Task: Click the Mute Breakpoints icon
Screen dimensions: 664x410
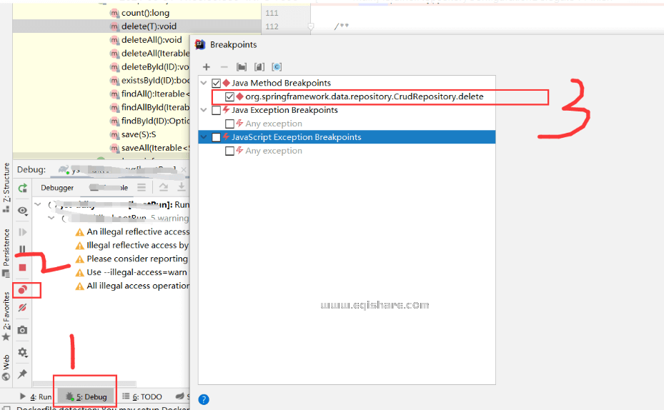Action: click(23, 308)
